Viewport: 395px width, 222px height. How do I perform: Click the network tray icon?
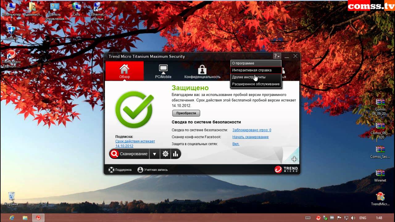pos(346,218)
